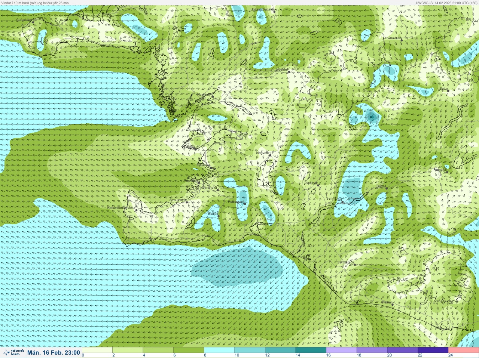The image size is (479, 358).
Task: Select the 14–16 m/s teal legend color
Action: [x=311, y=350]
